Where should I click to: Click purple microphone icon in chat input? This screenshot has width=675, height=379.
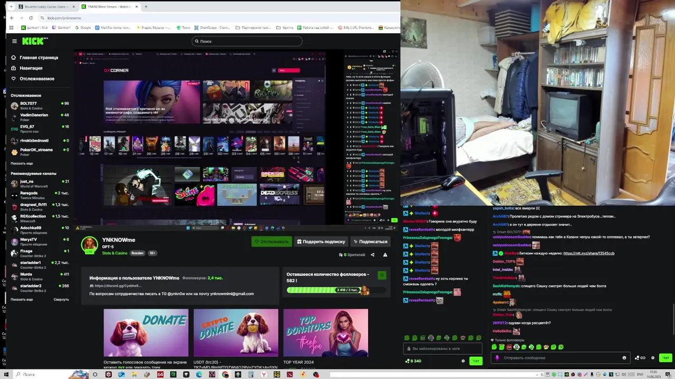coord(497,358)
